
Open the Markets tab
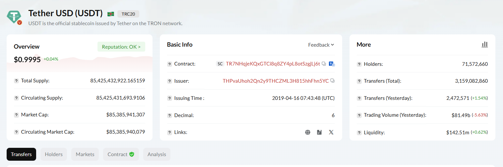[x=85, y=154]
